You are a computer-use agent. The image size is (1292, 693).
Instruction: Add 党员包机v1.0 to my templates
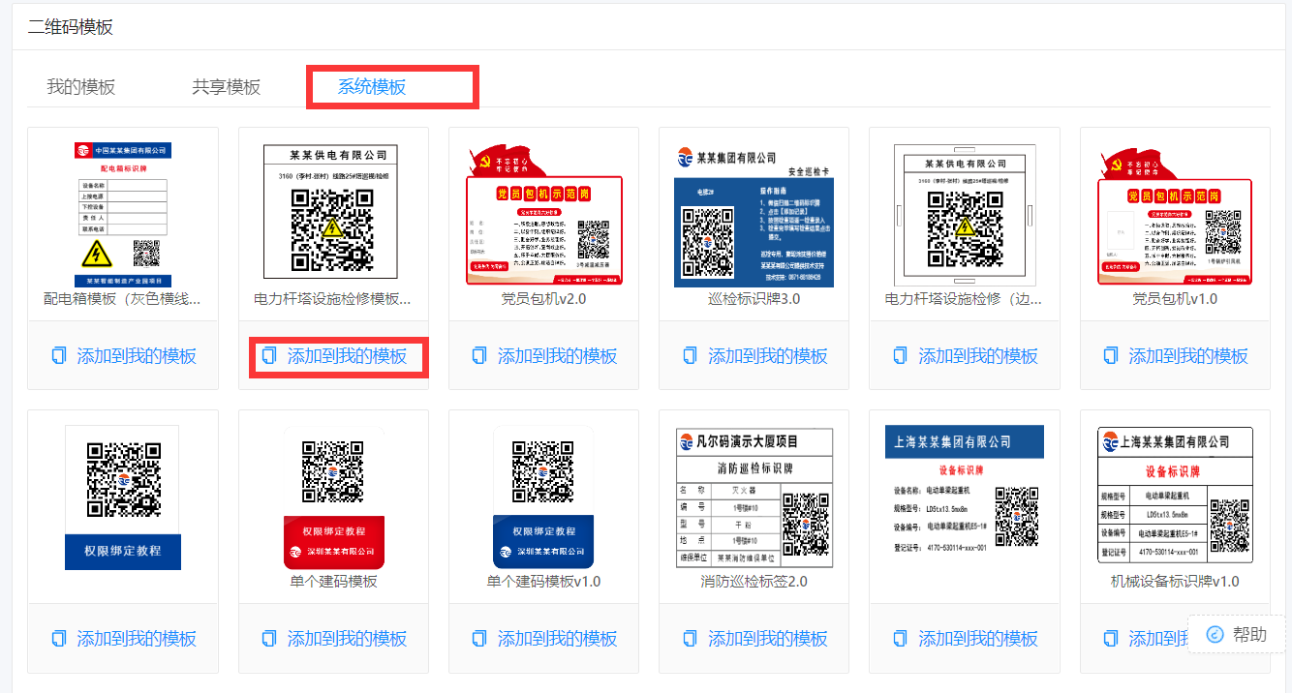tap(1175, 355)
